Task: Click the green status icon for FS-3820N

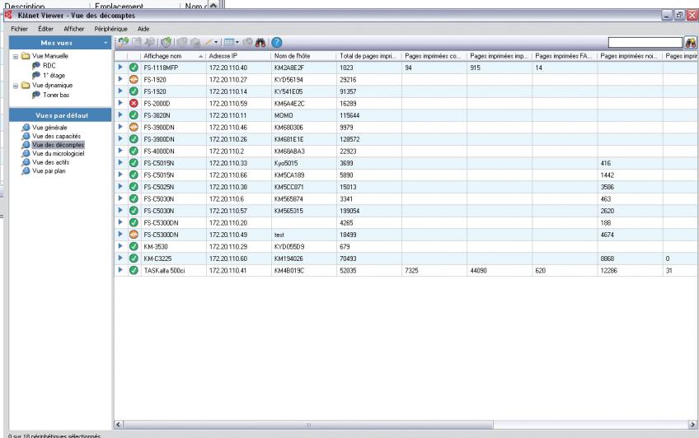Action: click(x=134, y=115)
